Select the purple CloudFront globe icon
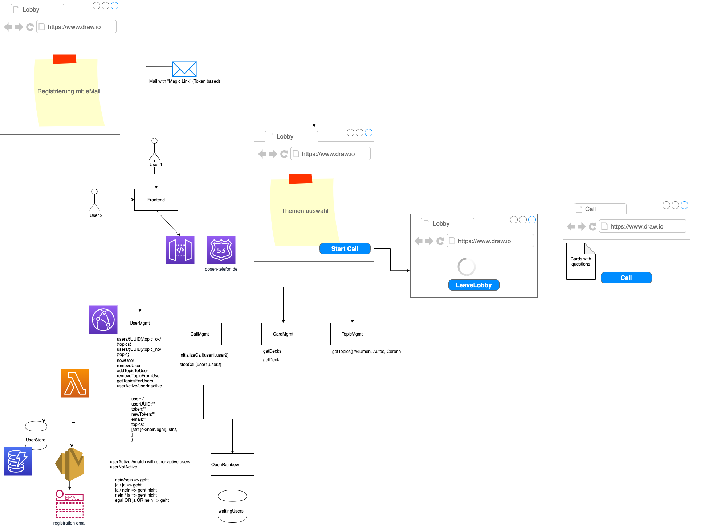The width and height of the screenshot is (701, 526). 103,320
